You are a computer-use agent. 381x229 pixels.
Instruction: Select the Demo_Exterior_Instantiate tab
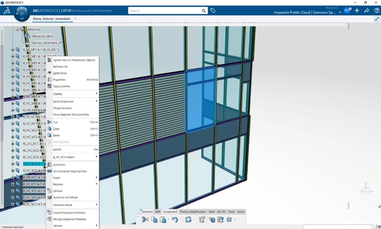(52, 19)
